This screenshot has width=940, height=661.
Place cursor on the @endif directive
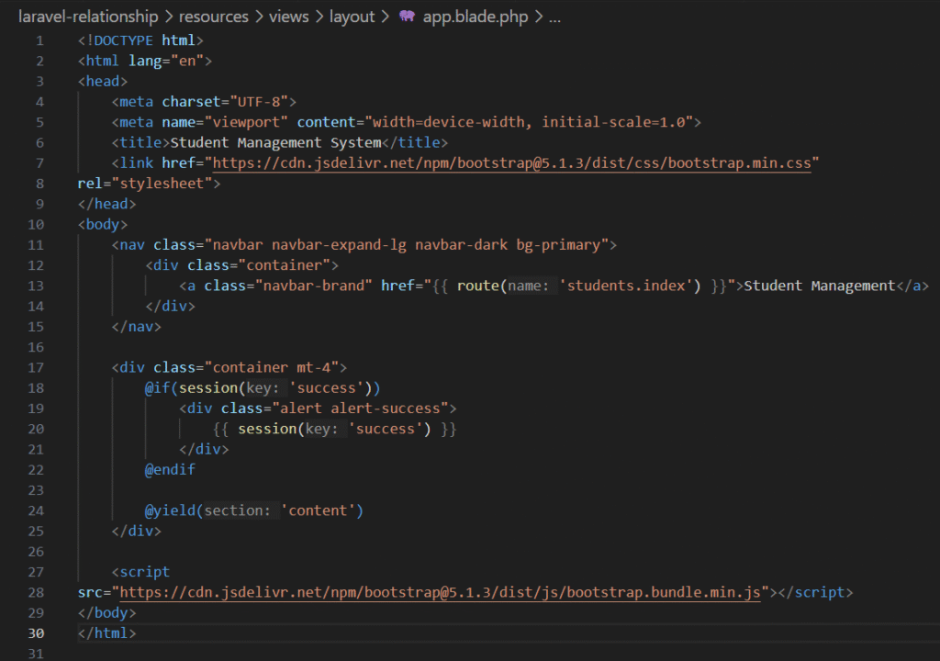tap(170, 469)
